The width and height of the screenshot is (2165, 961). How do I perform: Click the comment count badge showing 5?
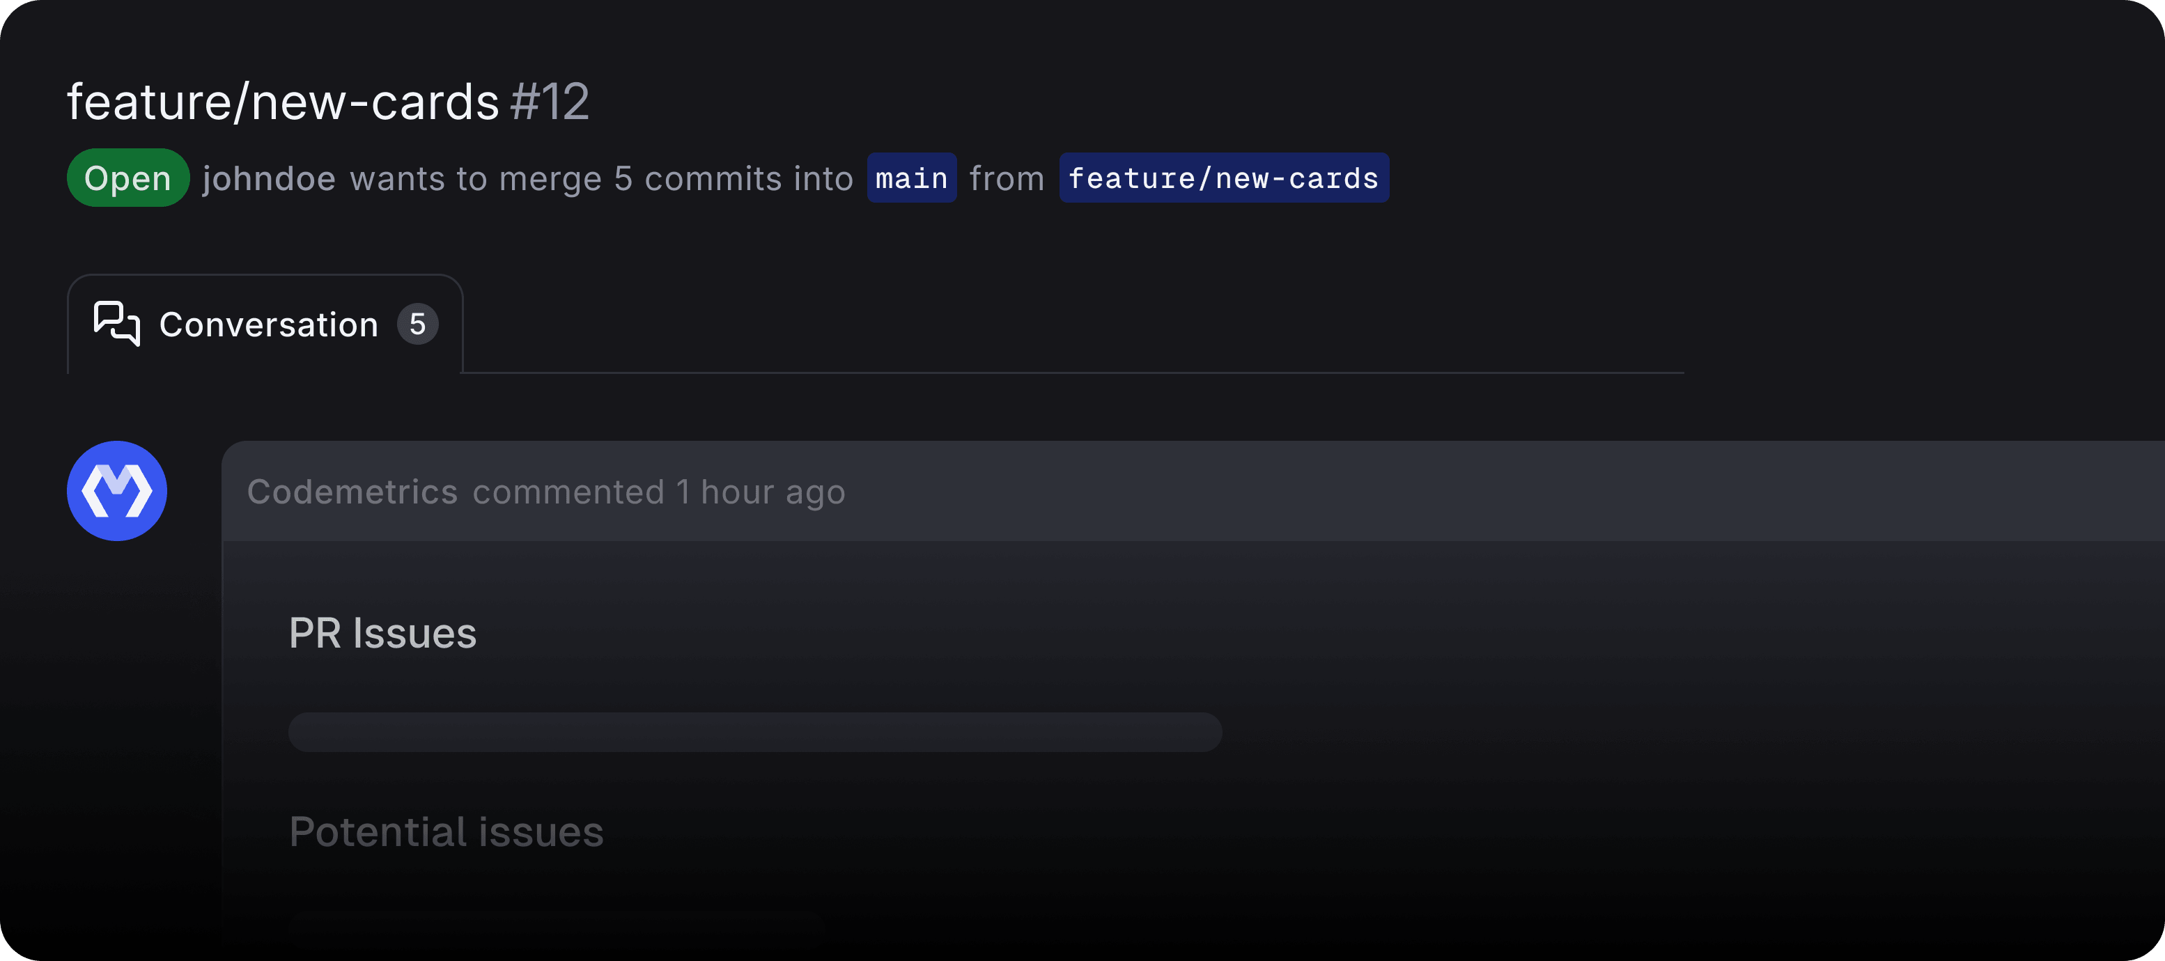pyautogui.click(x=418, y=323)
